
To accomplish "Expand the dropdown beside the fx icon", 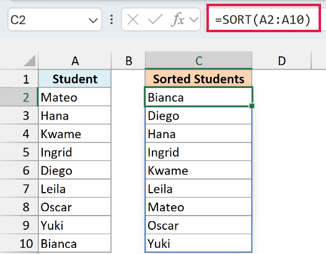I will pyautogui.click(x=194, y=20).
